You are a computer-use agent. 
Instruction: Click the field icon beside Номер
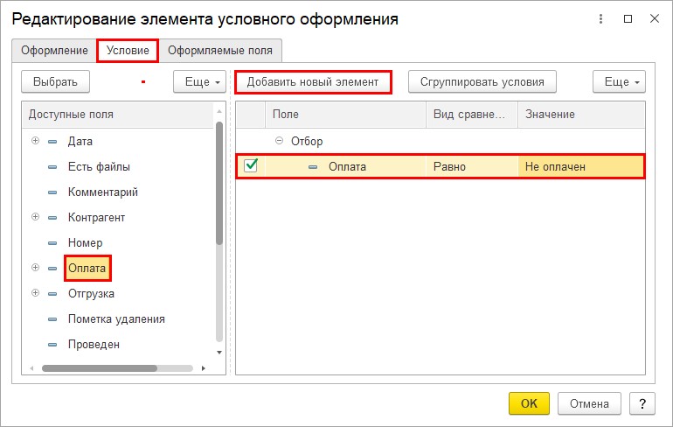coord(52,243)
